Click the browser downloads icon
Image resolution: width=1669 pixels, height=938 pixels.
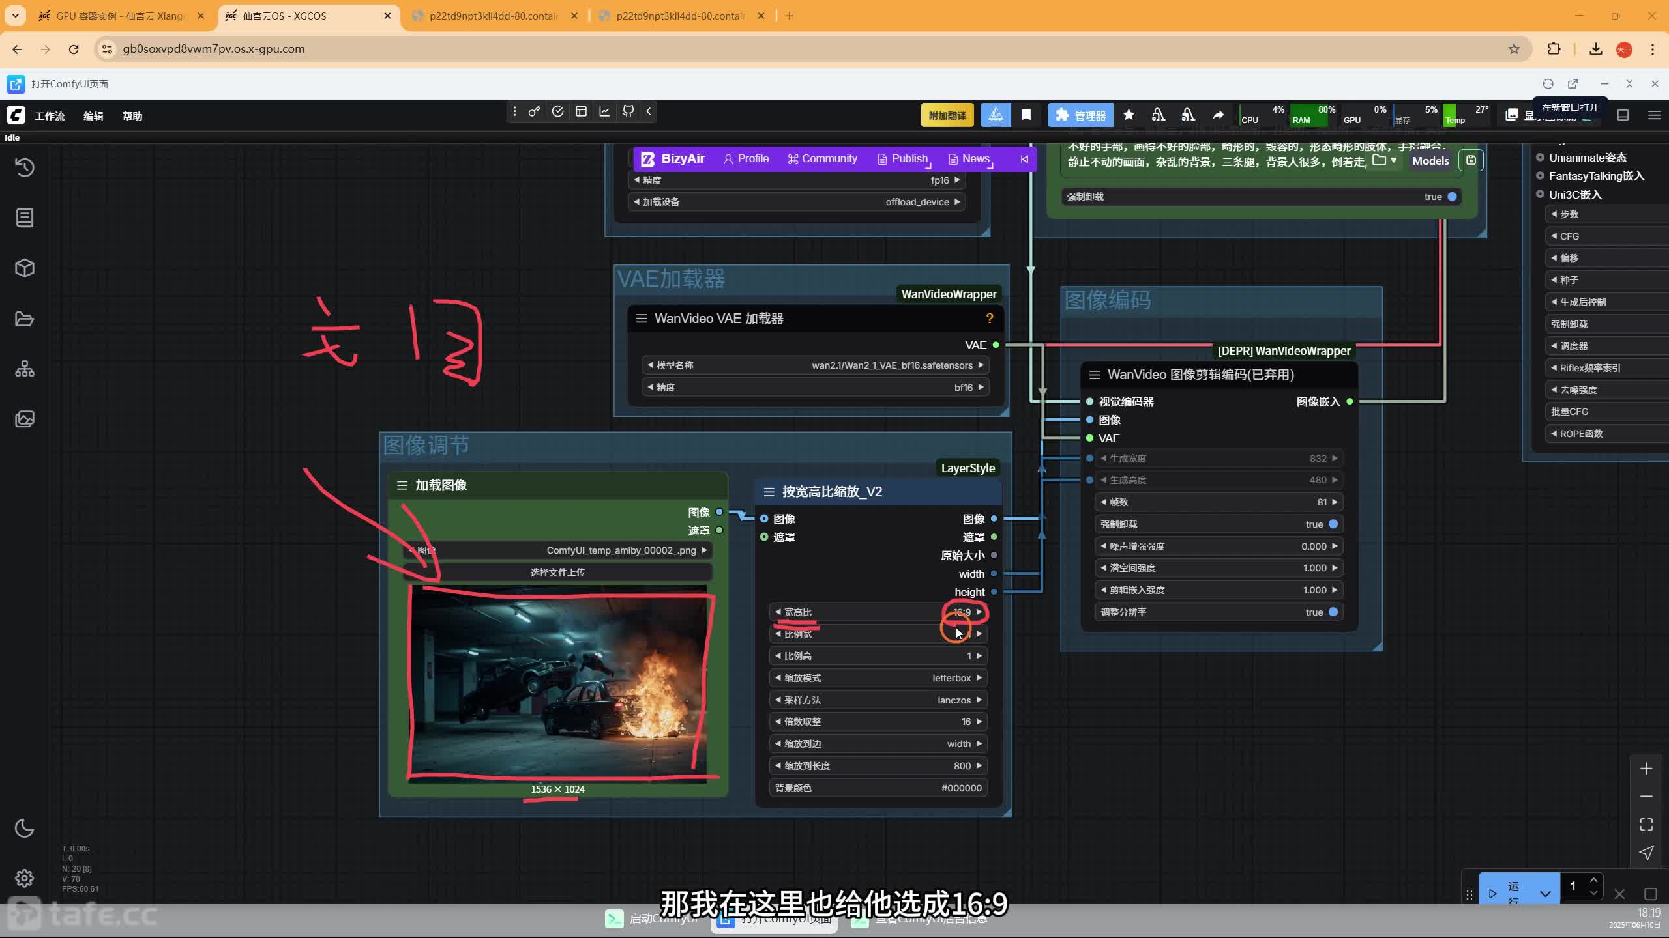pyautogui.click(x=1595, y=49)
